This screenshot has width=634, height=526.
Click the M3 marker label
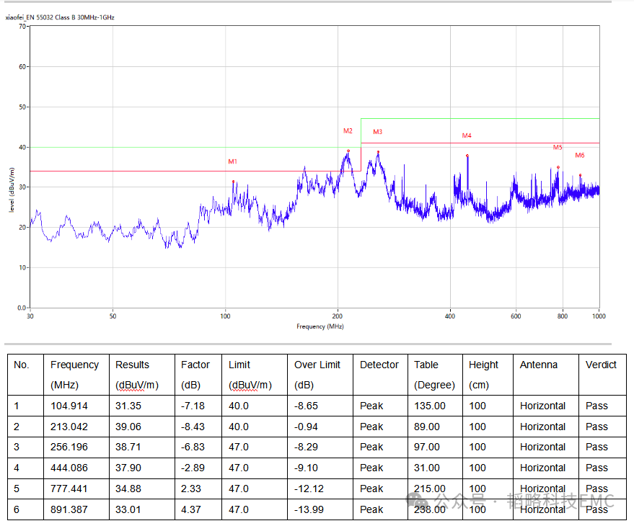(x=377, y=132)
